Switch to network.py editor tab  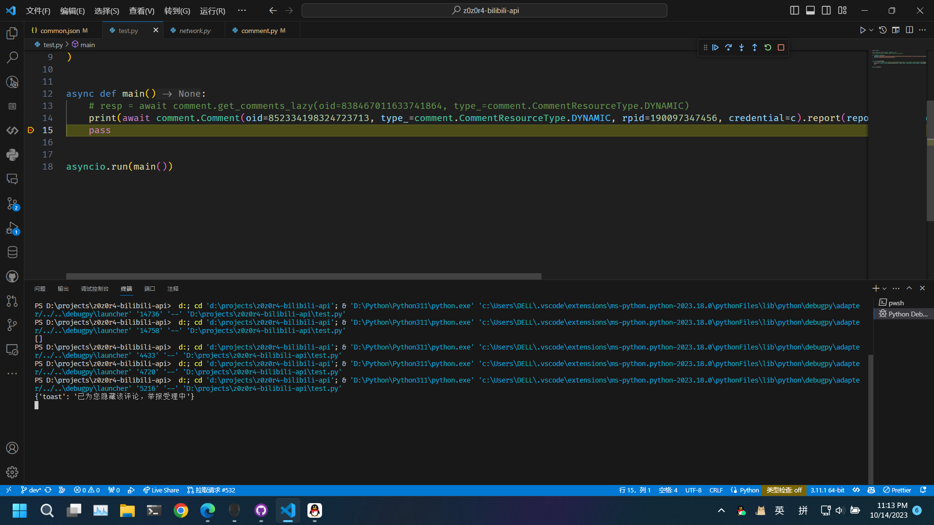(x=195, y=31)
